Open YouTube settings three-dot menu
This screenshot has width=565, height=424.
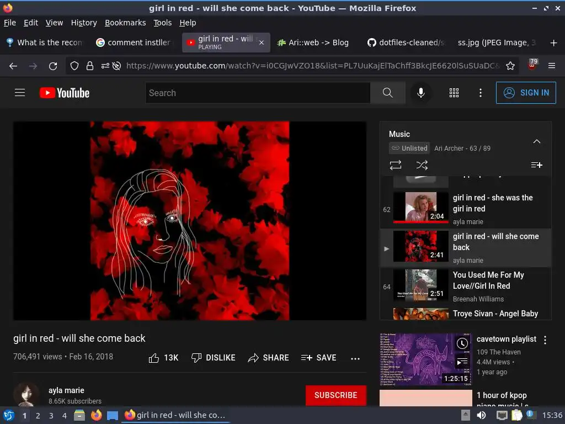(481, 93)
